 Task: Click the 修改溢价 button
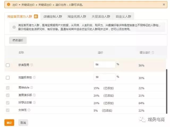coord(18,40)
